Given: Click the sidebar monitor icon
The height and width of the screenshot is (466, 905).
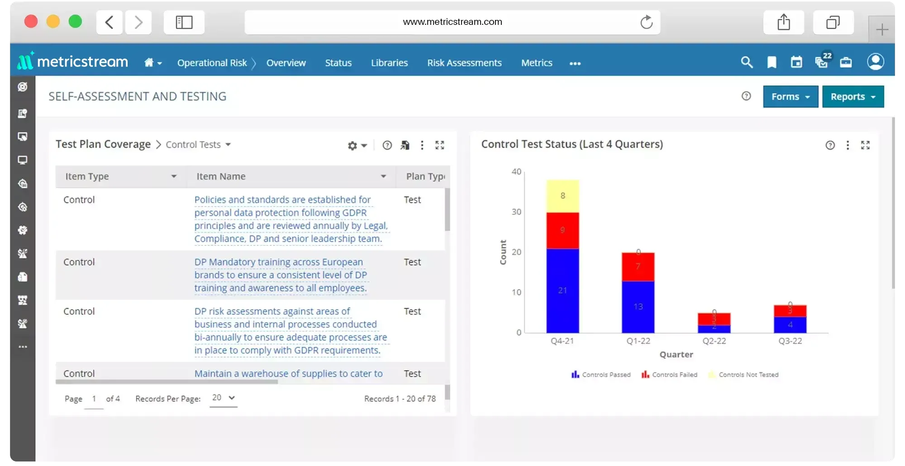Looking at the screenshot, I should [x=23, y=160].
